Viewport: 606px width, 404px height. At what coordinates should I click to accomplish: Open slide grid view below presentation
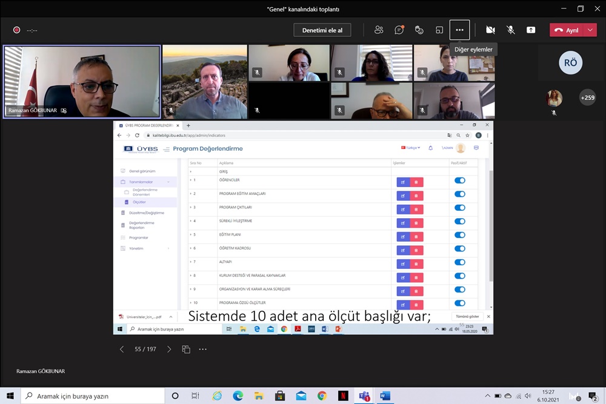[186, 349]
